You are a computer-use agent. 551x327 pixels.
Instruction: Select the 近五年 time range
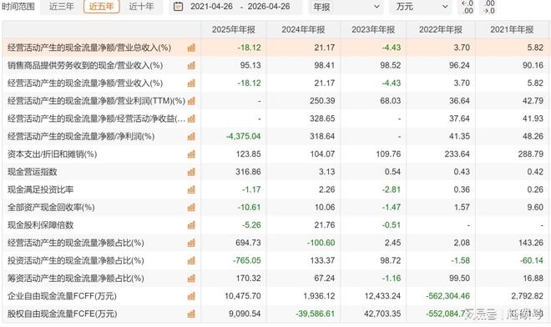102,7
